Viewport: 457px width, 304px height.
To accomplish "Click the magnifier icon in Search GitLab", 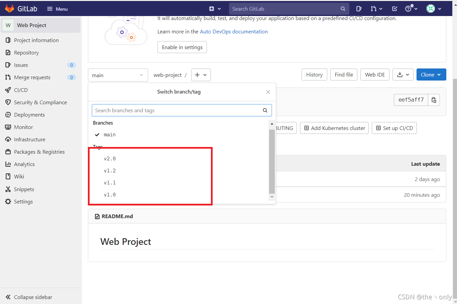I will [343, 9].
